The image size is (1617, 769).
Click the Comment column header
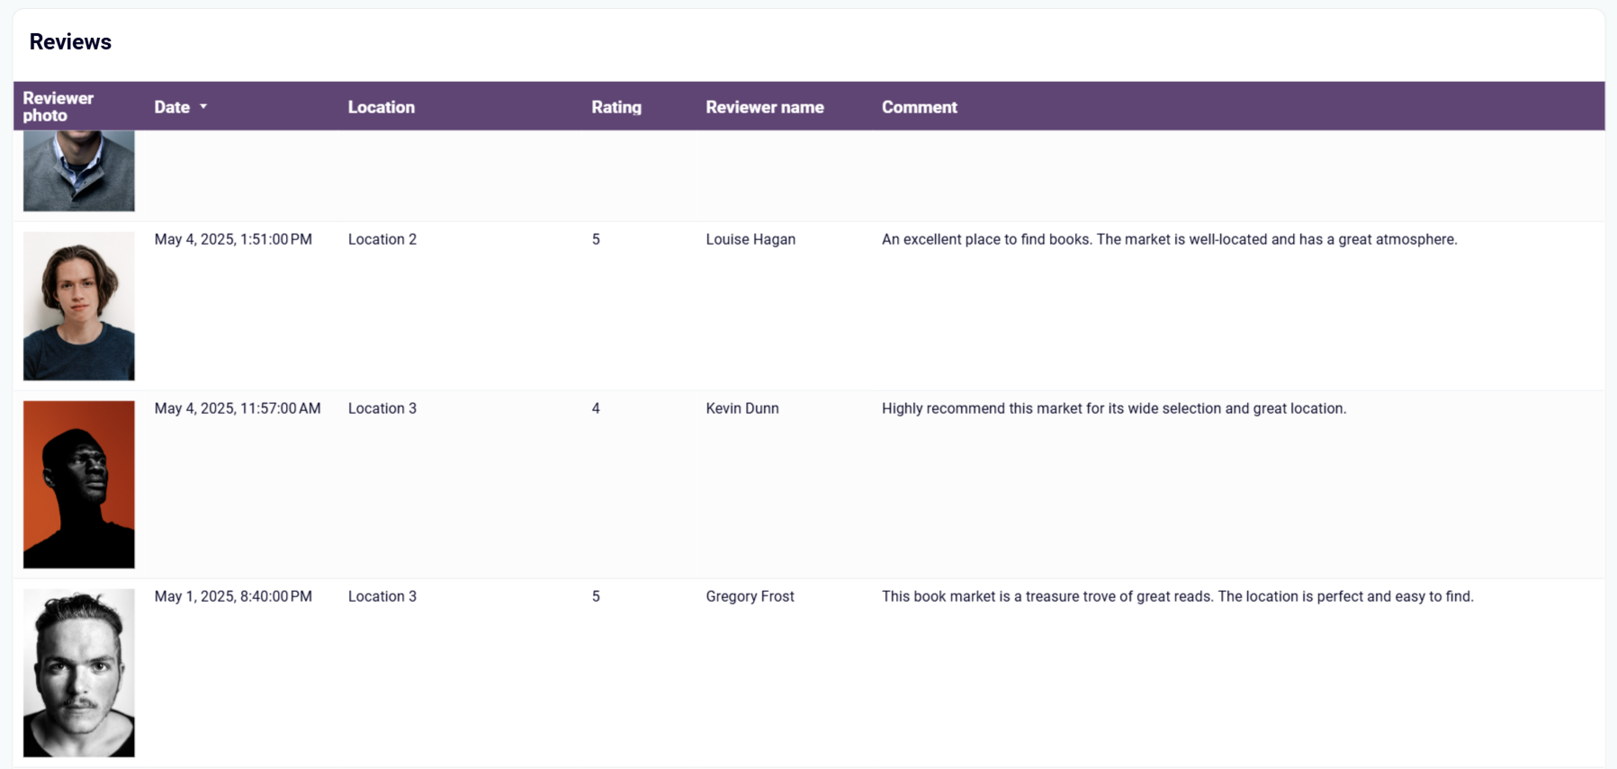click(920, 107)
